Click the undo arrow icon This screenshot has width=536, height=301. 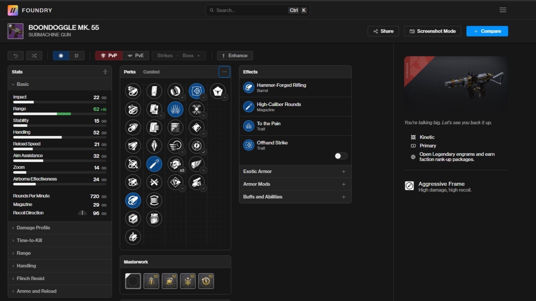[x=16, y=56]
